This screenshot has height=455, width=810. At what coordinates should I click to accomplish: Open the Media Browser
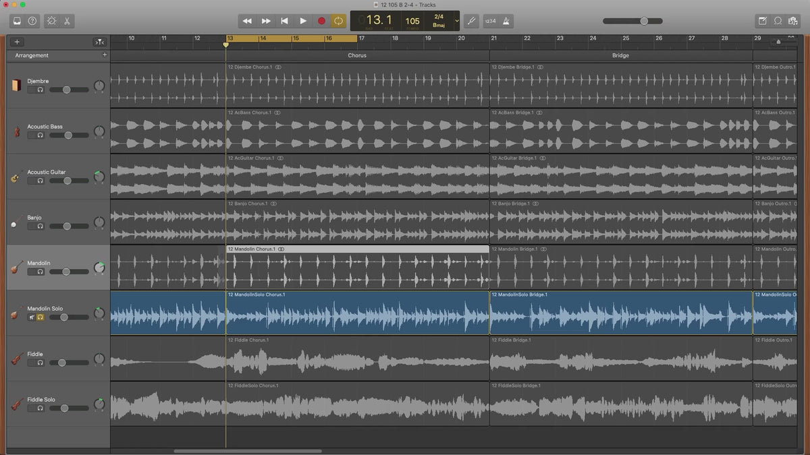[793, 21]
